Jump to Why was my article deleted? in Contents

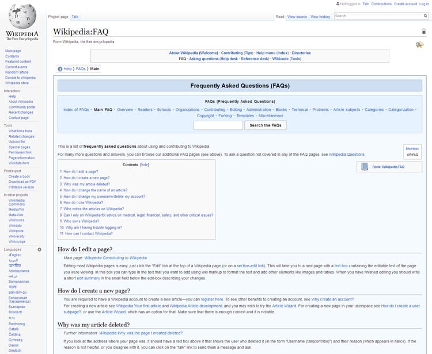click(86, 184)
